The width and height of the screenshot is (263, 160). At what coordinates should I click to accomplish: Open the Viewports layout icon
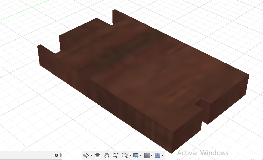pos(158,155)
